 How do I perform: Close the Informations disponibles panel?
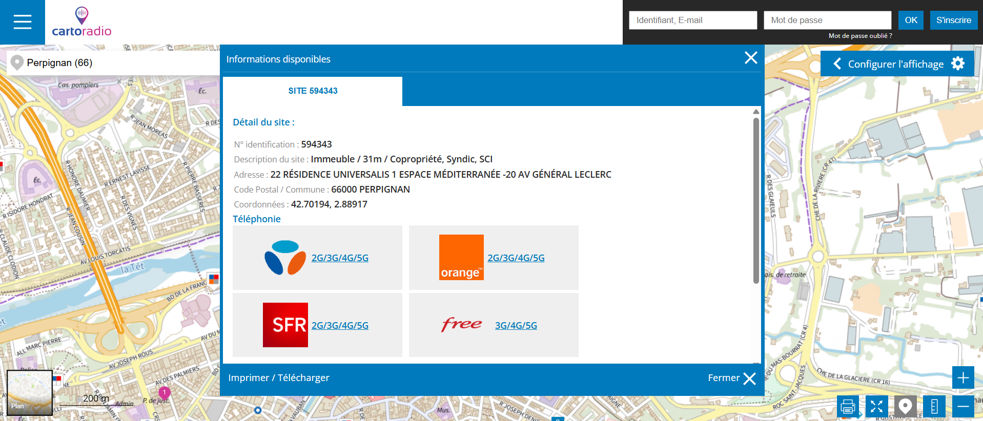click(x=751, y=58)
